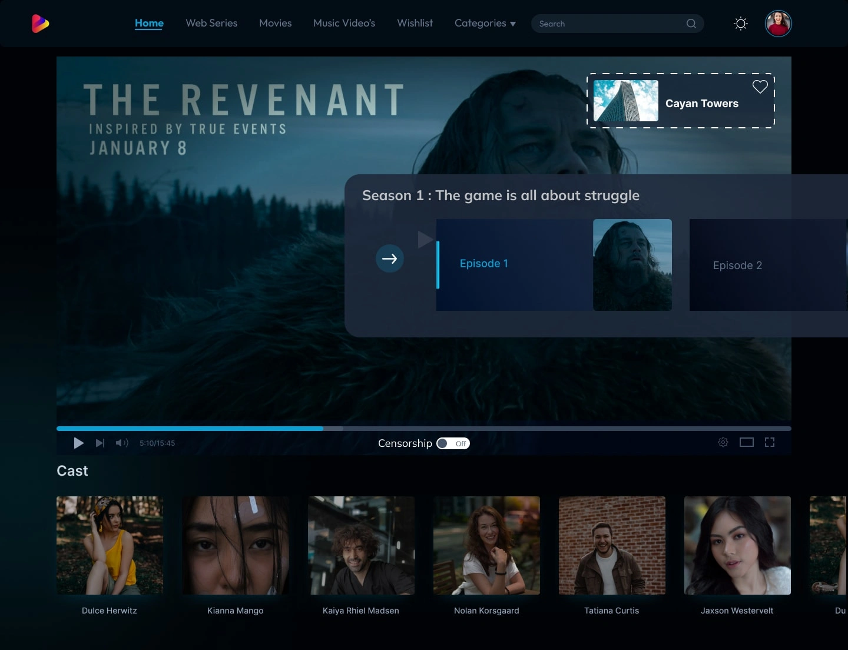Skip to next episode in player
Screen dimensions: 848x650
pos(100,443)
